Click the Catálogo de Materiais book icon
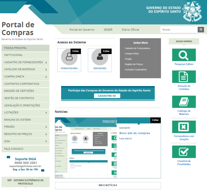The width and height of the screenshot is (207, 190). pos(184,102)
